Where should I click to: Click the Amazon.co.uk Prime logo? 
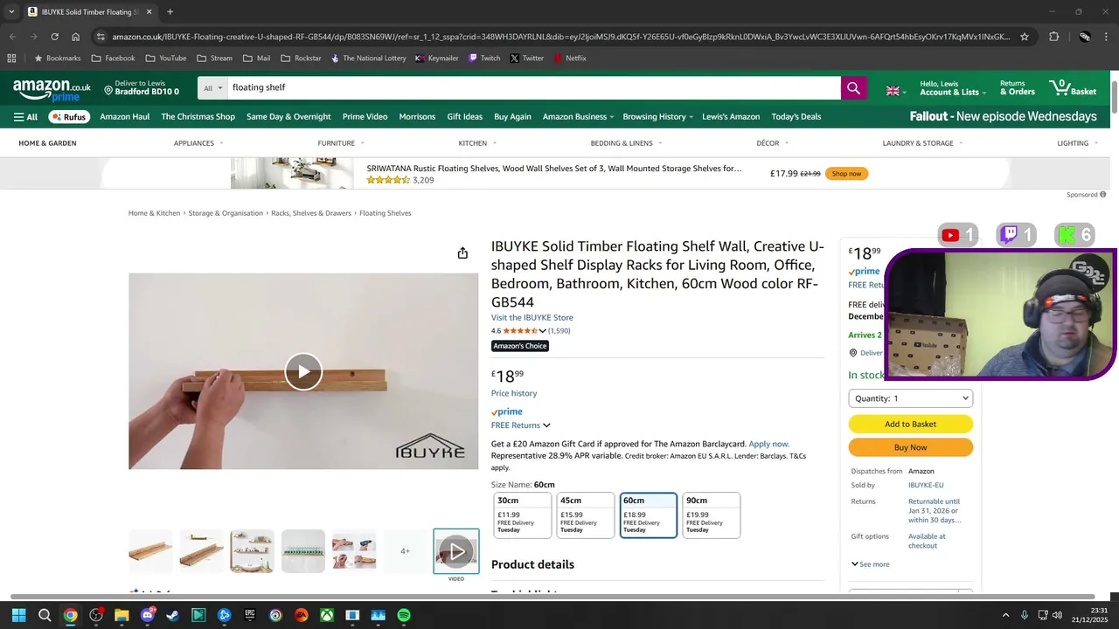[x=52, y=90]
